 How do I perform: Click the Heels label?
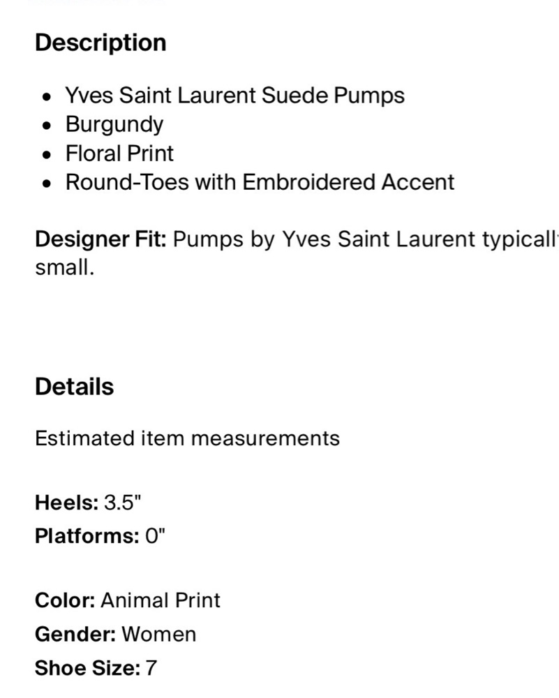pos(67,503)
